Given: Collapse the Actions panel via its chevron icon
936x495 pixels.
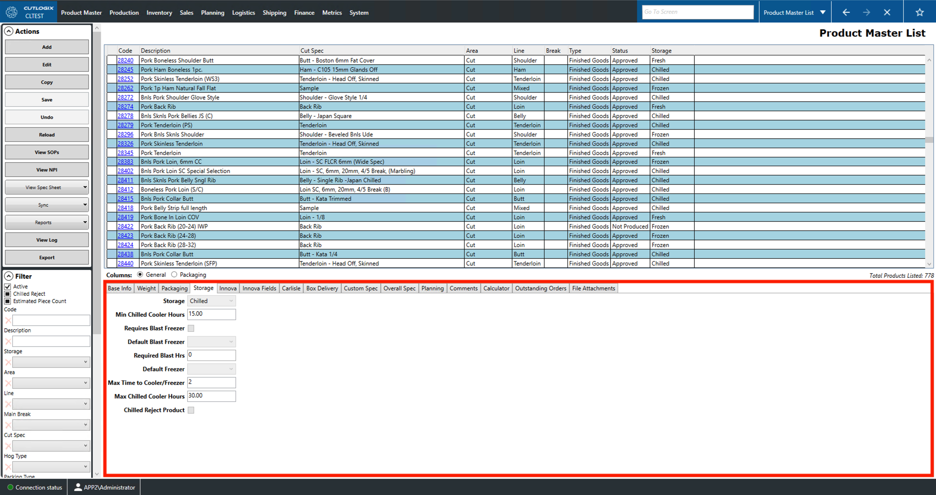Looking at the screenshot, I should pos(9,31).
